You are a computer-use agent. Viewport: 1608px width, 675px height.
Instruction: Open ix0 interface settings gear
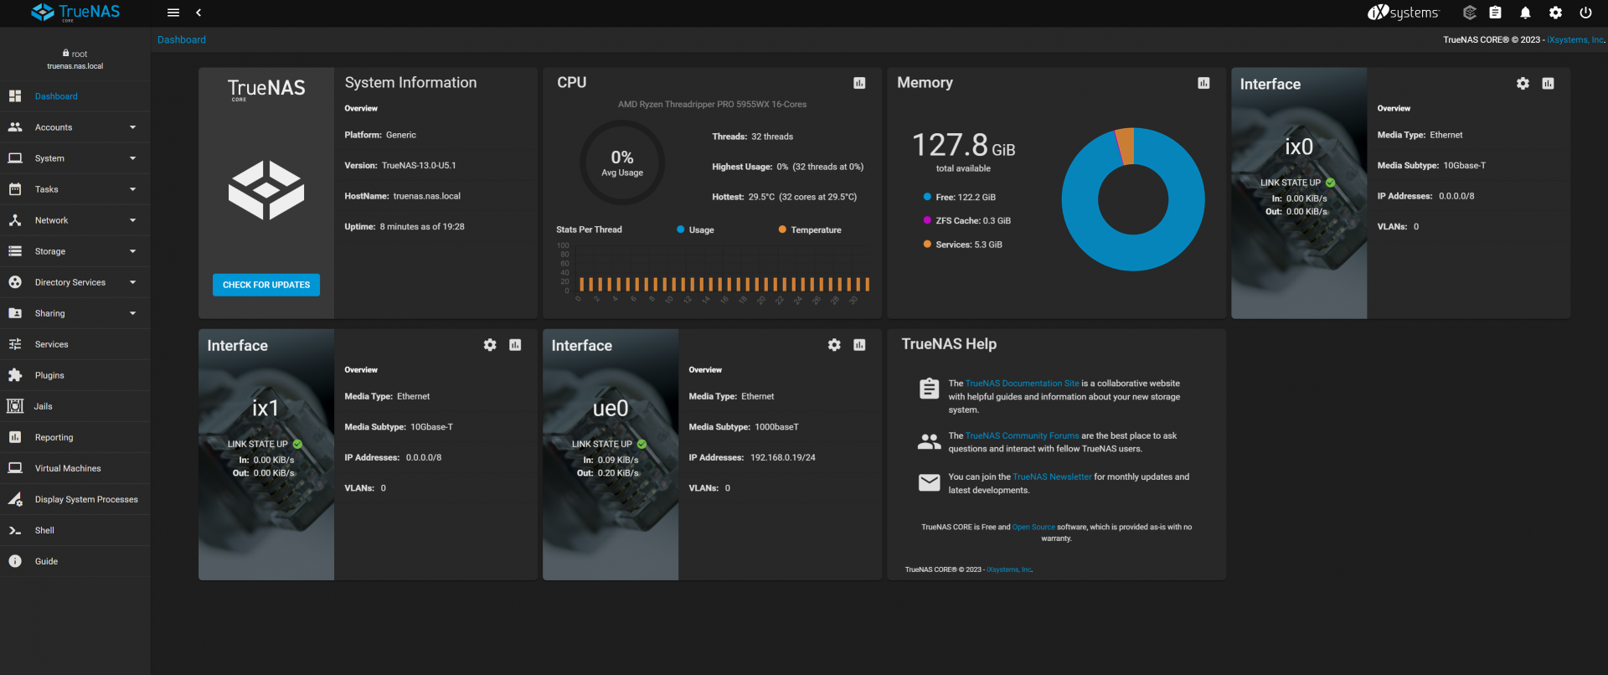coord(1523,84)
